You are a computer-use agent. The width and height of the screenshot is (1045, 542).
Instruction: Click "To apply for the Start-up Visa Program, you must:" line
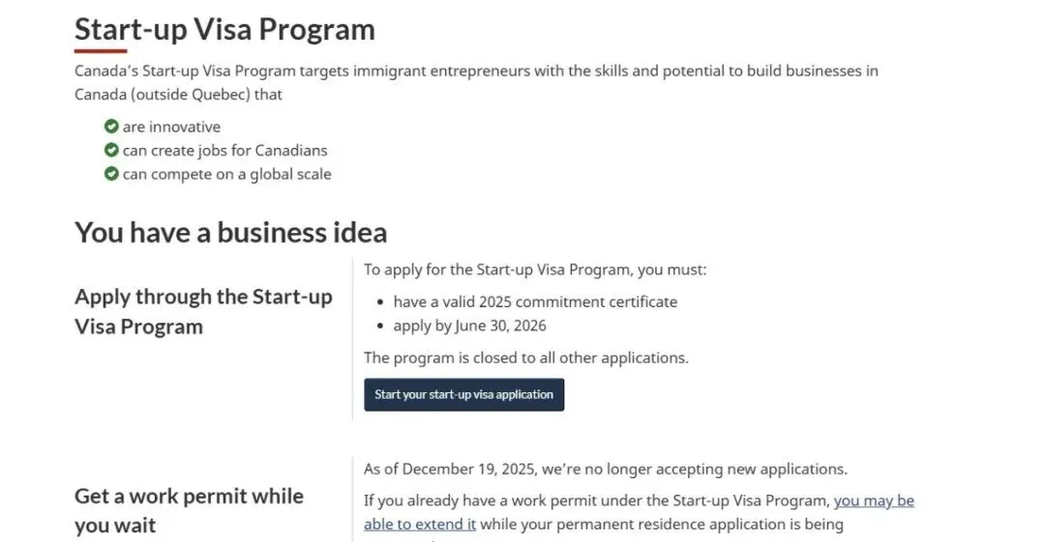[535, 270]
